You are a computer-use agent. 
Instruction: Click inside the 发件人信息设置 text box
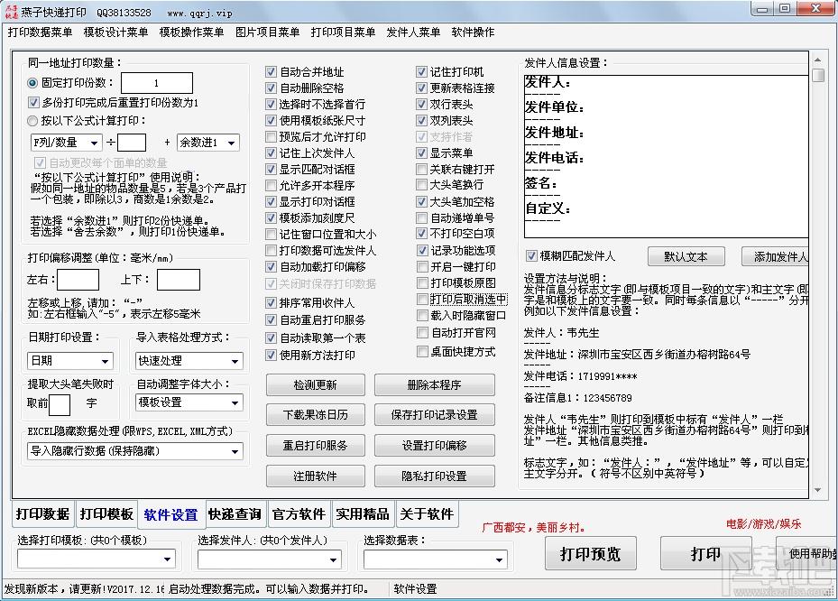[666, 156]
